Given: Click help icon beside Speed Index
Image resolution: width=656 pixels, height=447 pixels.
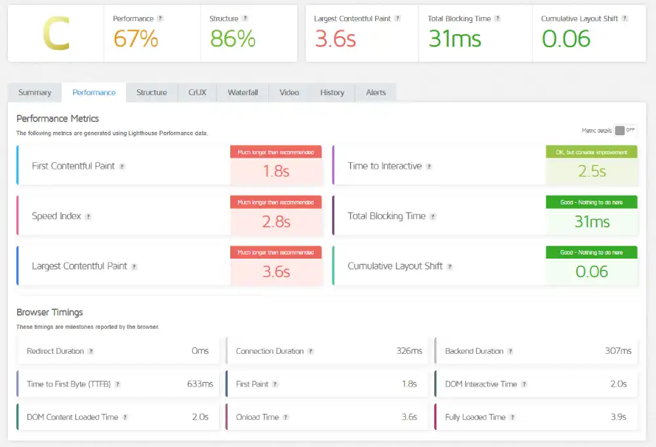Looking at the screenshot, I should point(88,217).
